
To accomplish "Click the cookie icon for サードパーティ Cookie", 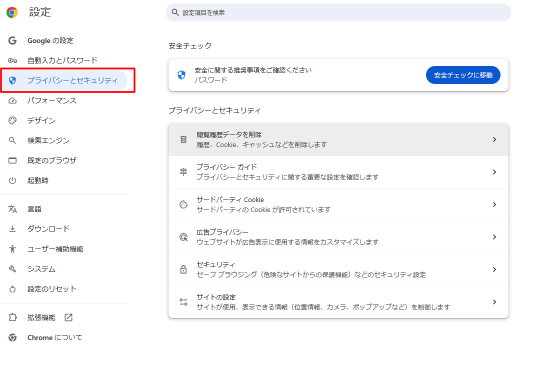I will [183, 204].
